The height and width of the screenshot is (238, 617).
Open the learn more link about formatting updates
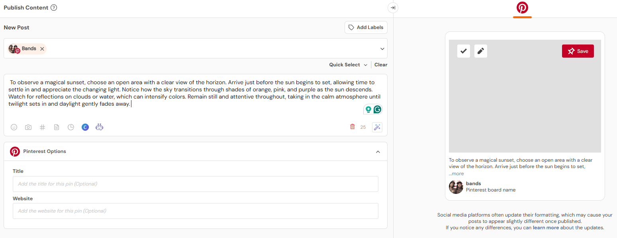(x=546, y=227)
